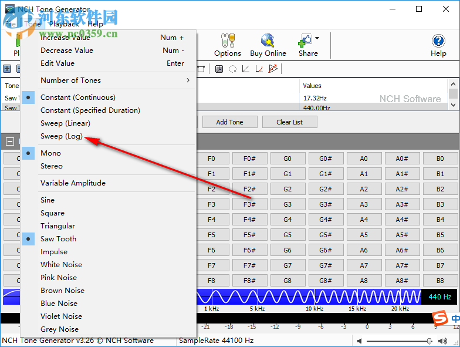Open Help from the toolbar
Screen dimensions: 460x347
coord(438,45)
